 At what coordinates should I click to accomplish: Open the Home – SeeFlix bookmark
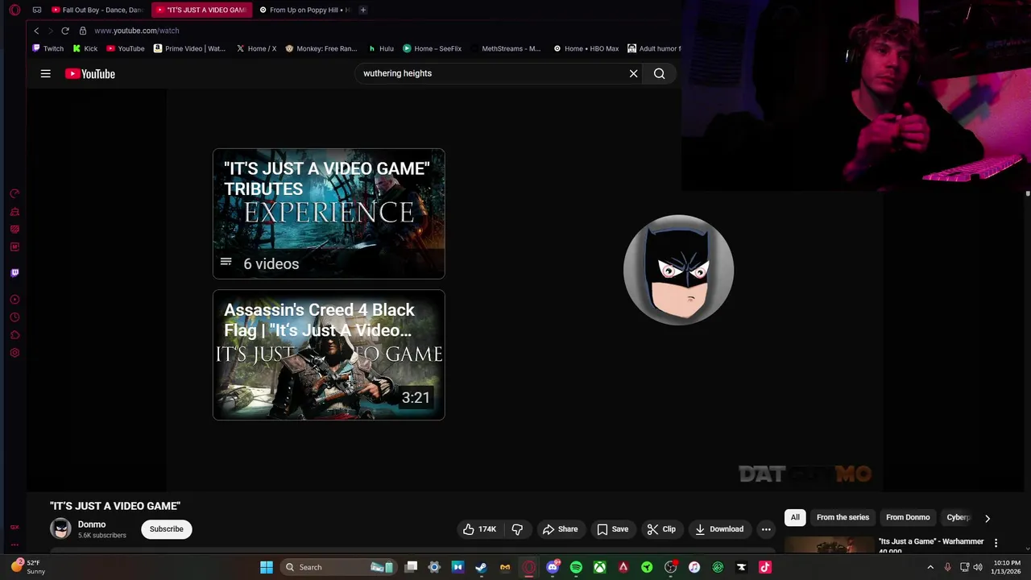[433, 48]
